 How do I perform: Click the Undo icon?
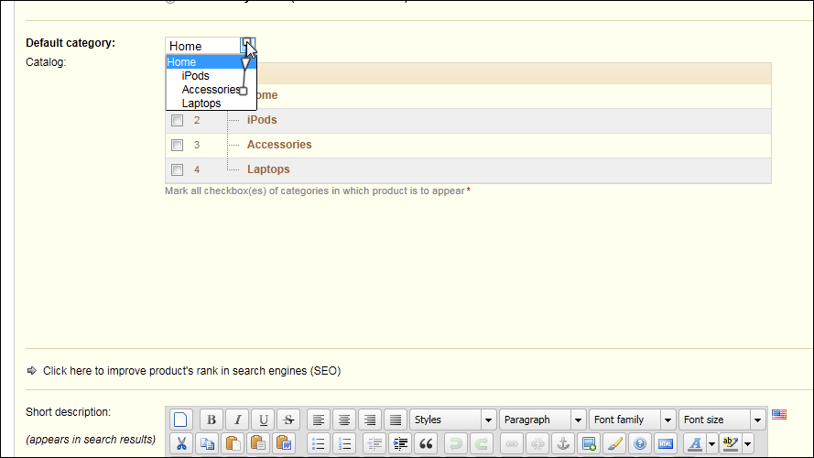(x=456, y=444)
